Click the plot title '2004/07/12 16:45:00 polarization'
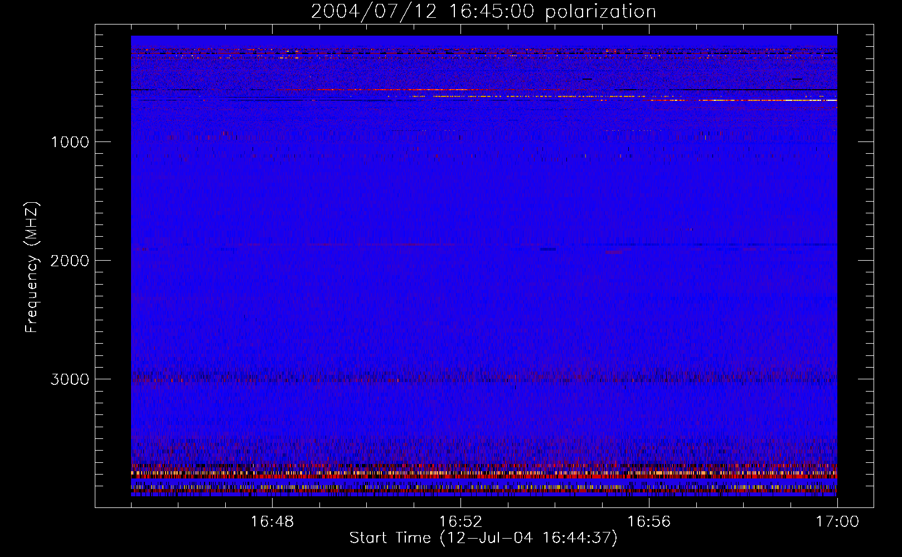Screen dimensions: 902x557 coord(483,12)
